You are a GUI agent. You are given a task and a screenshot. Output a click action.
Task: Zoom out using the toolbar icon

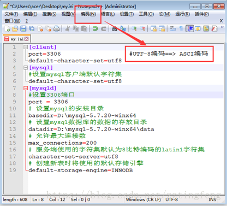click(x=142, y=28)
